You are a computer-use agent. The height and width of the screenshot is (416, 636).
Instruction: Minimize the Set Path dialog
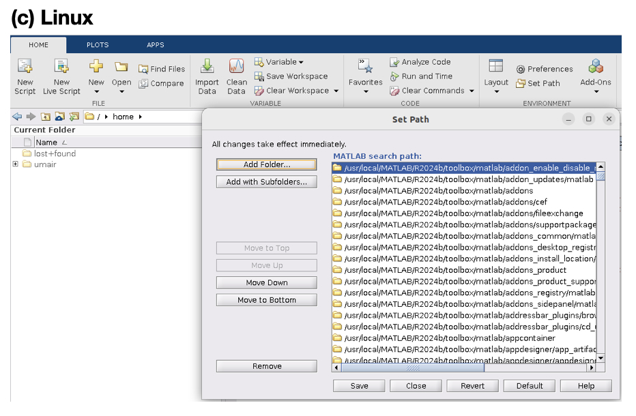pyautogui.click(x=568, y=119)
